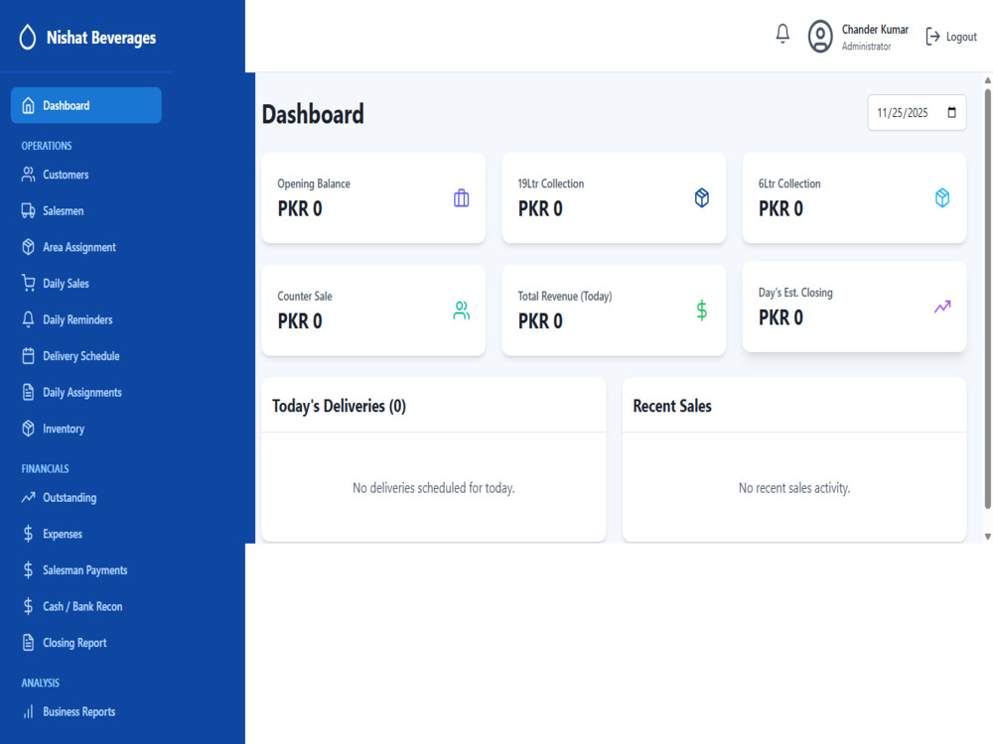Click the 11/25/2025 date input field
The image size is (993, 744).
click(917, 113)
